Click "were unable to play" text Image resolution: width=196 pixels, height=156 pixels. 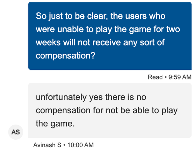(x=68, y=29)
